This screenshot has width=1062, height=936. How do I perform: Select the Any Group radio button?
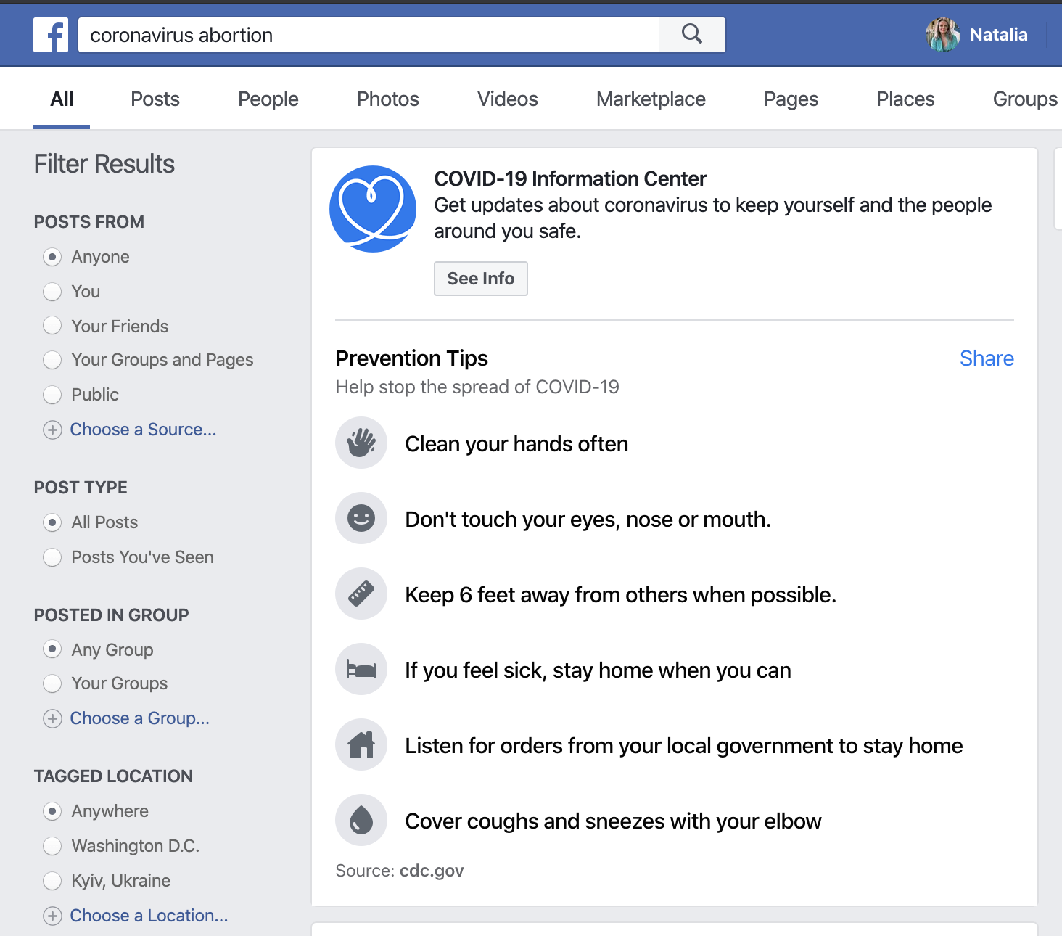pos(52,649)
